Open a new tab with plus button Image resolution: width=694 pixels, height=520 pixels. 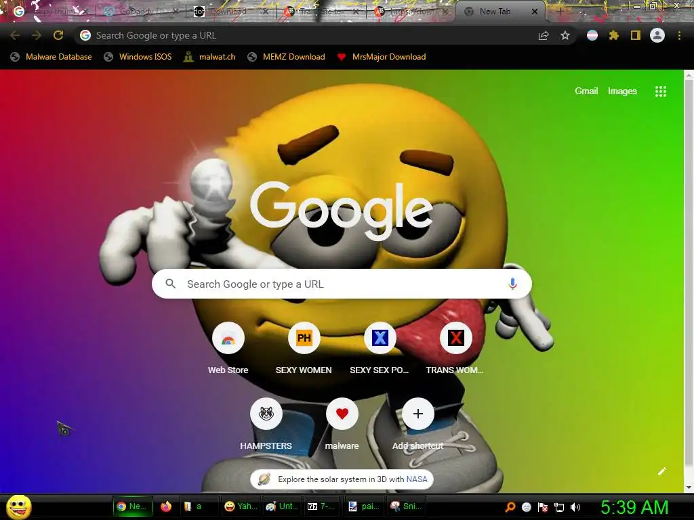[560, 12]
